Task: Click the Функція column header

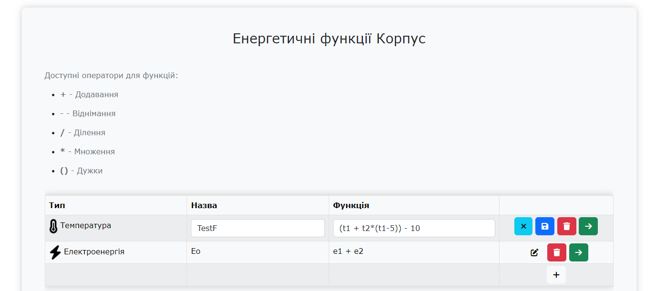Action: click(351, 205)
